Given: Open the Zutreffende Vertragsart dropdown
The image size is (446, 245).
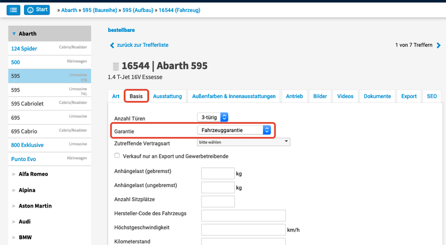Looking at the screenshot, I should pos(244,142).
